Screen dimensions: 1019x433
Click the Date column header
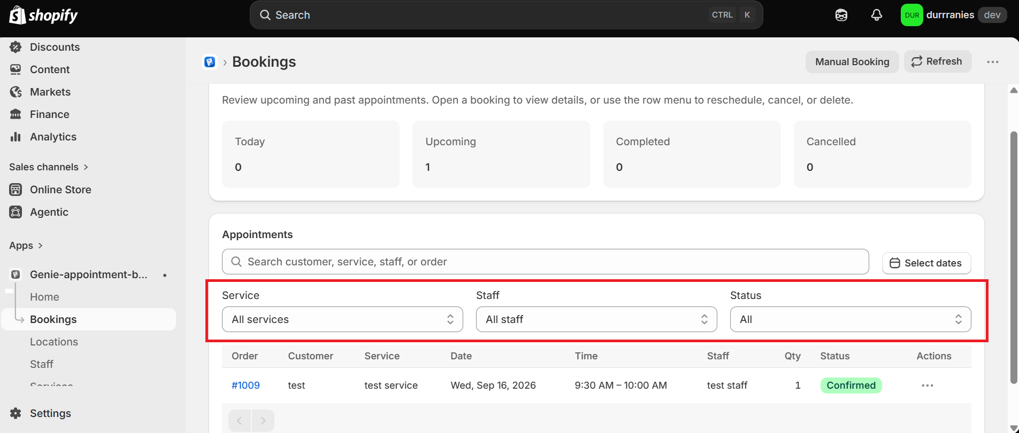[x=461, y=356]
